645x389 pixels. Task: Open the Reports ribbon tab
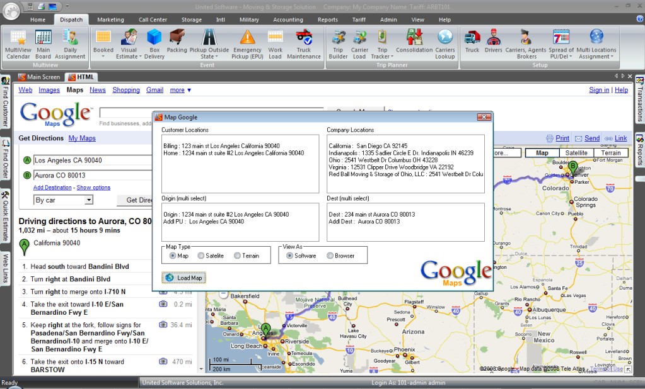point(327,20)
